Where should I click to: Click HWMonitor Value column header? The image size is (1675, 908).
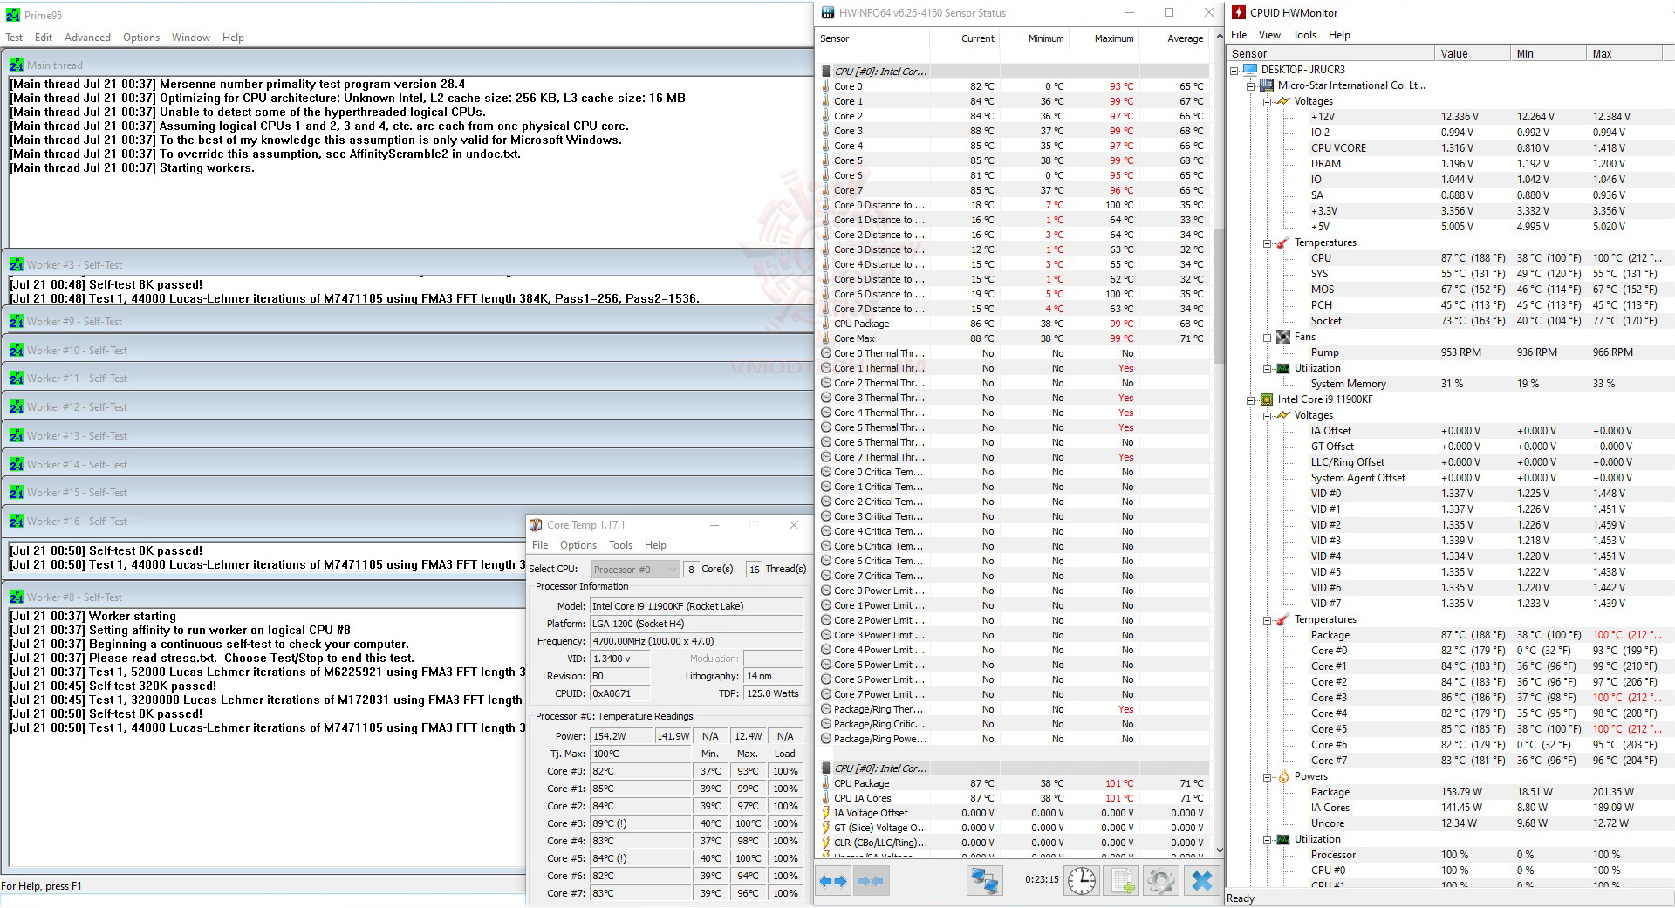point(1472,53)
